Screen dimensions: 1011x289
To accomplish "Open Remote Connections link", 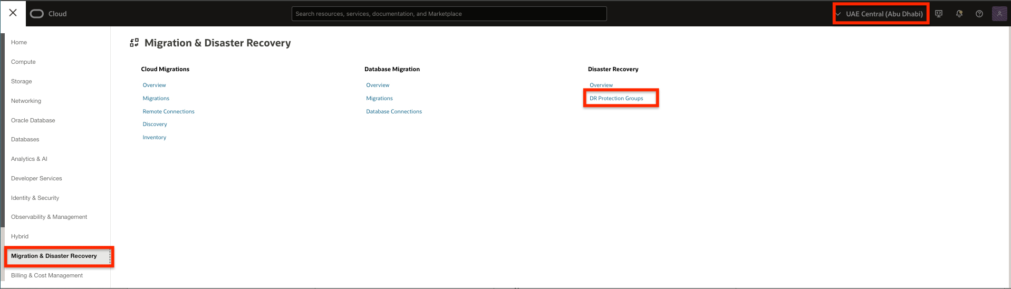I will point(169,111).
